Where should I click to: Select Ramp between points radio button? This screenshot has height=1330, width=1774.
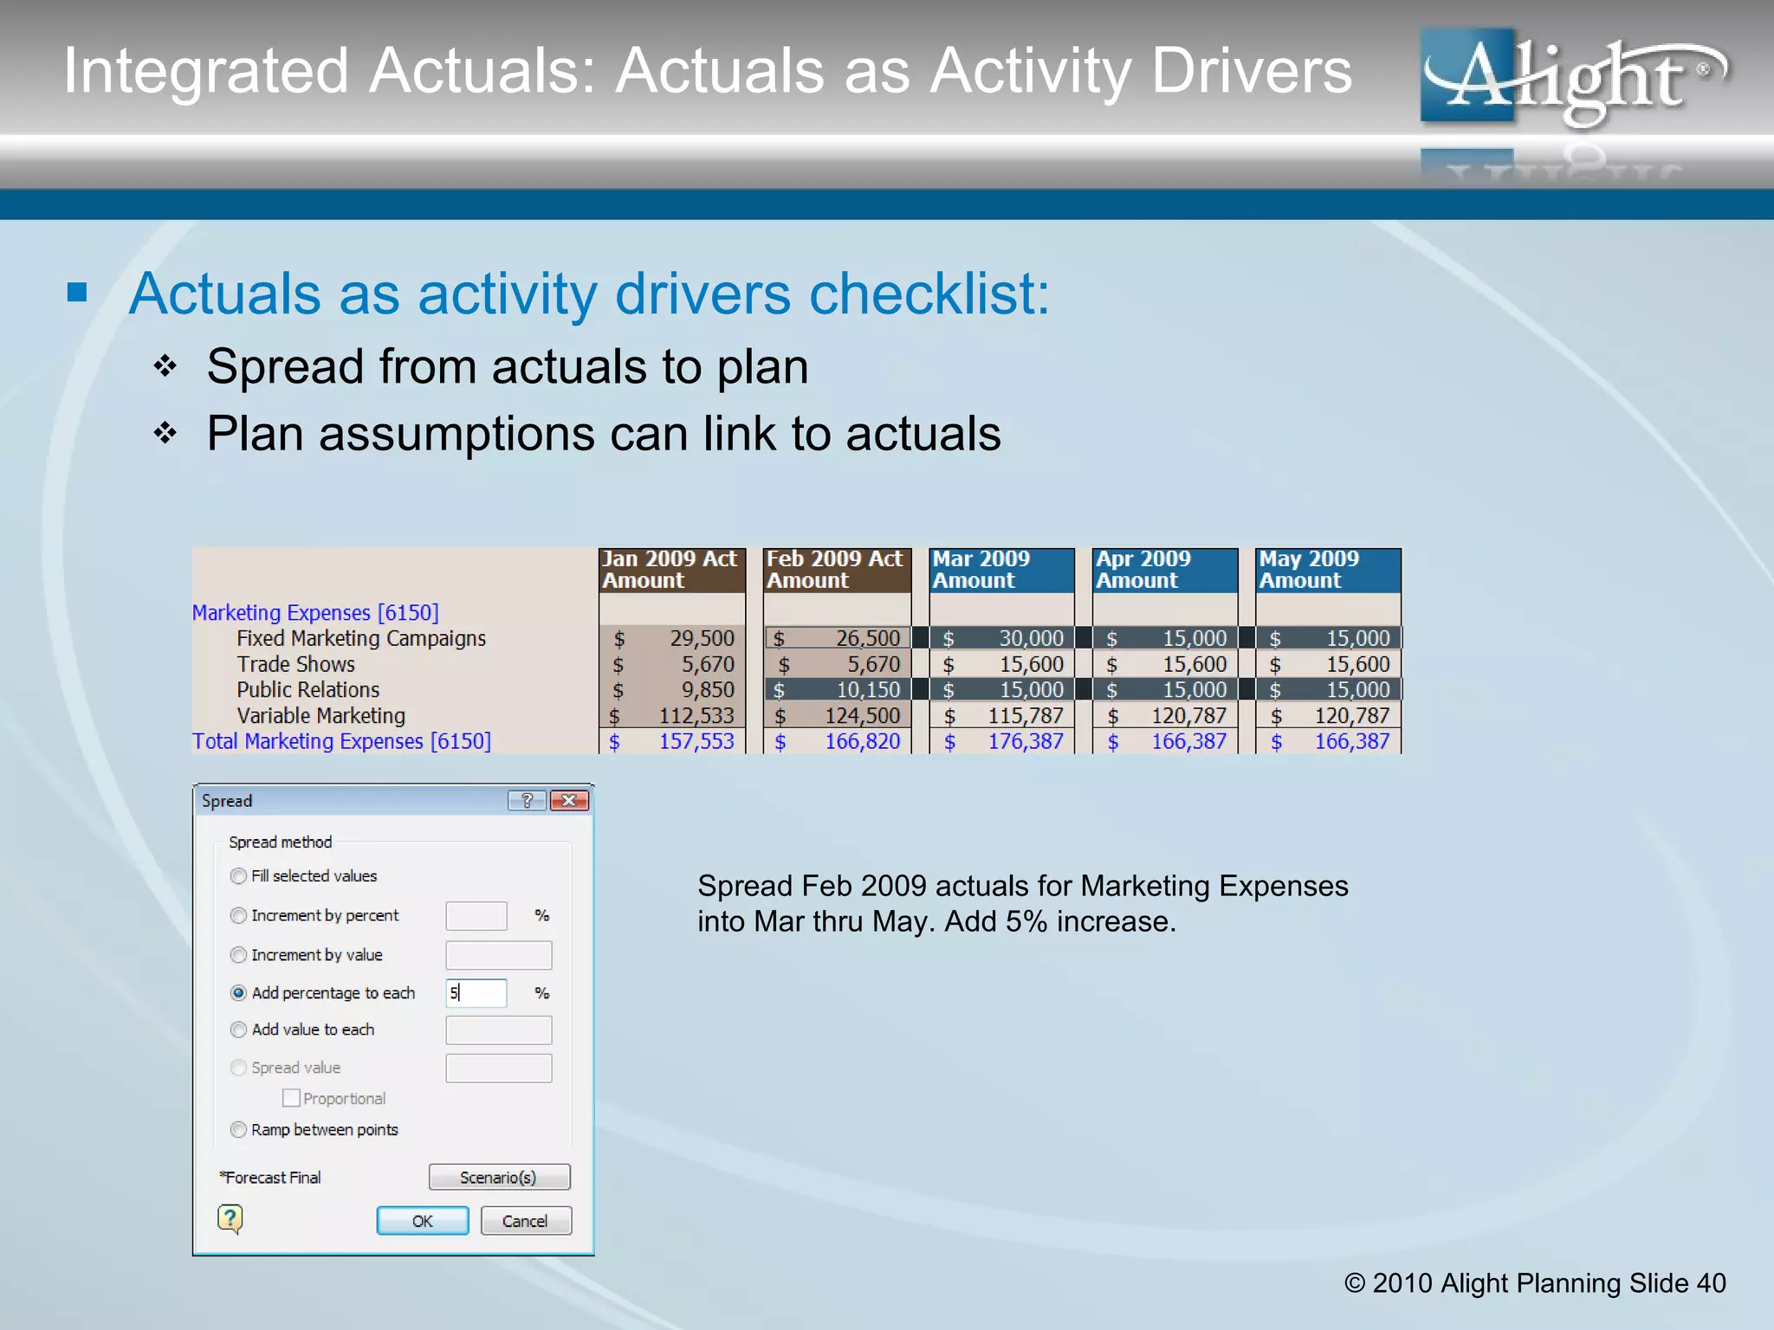pyautogui.click(x=238, y=1129)
